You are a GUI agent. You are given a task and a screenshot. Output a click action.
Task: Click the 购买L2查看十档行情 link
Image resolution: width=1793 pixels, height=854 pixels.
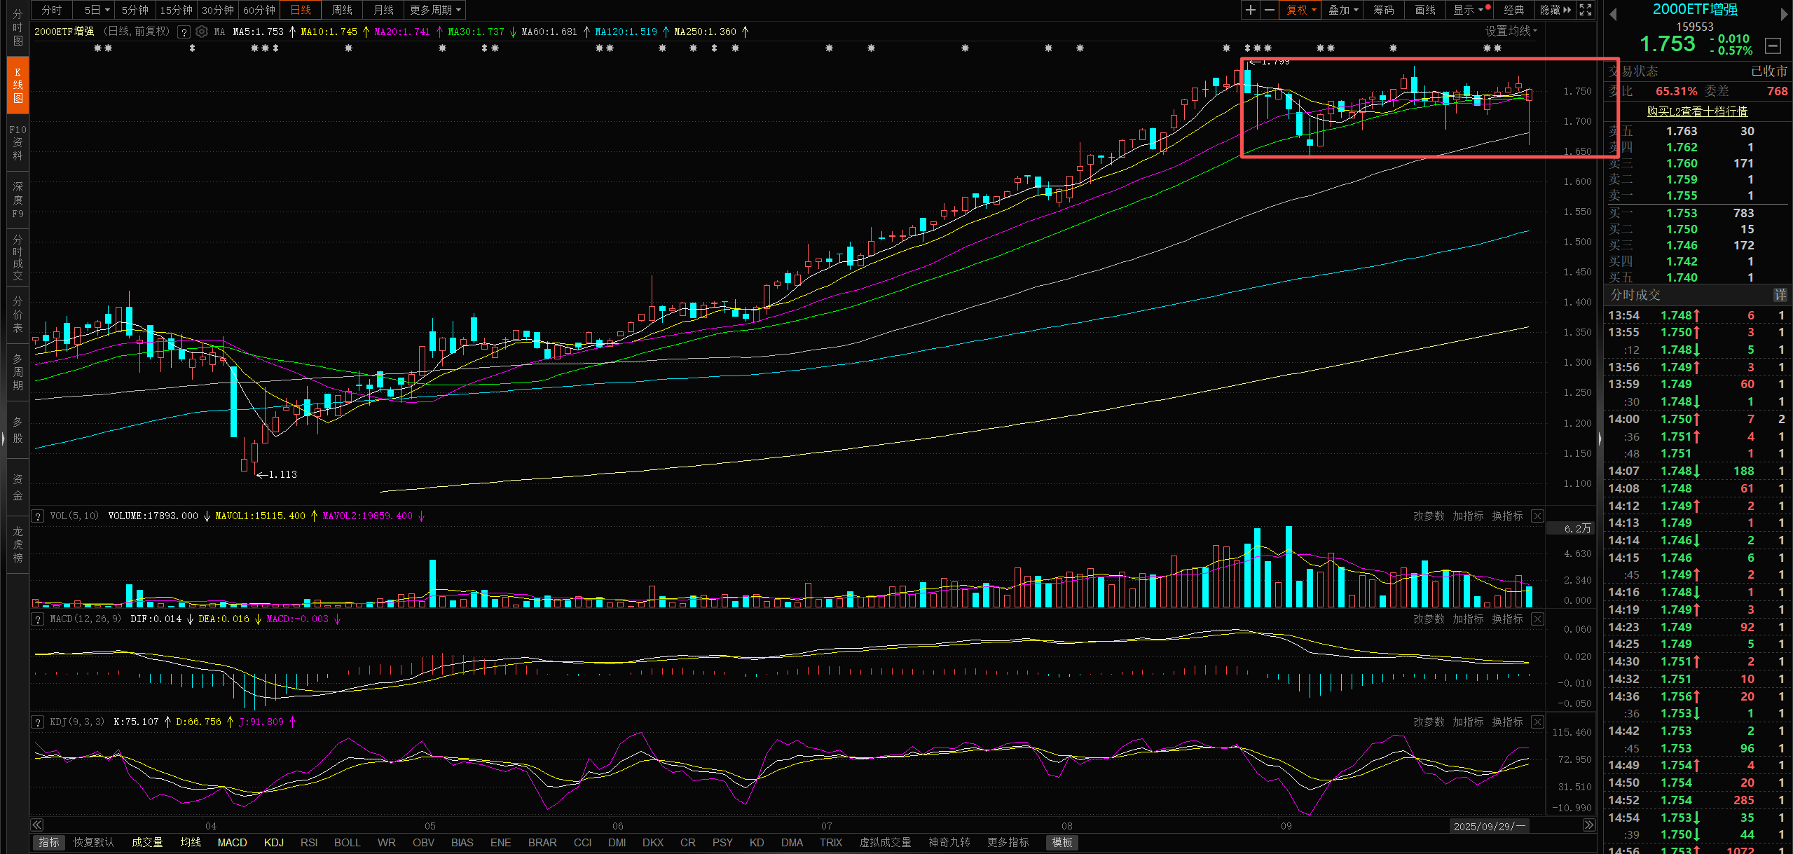[1696, 111]
